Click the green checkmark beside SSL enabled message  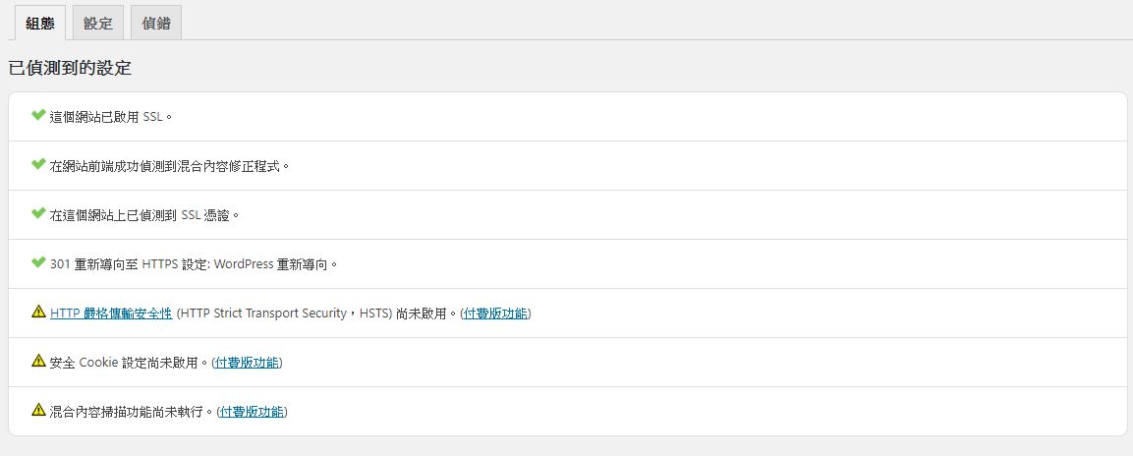pos(38,115)
